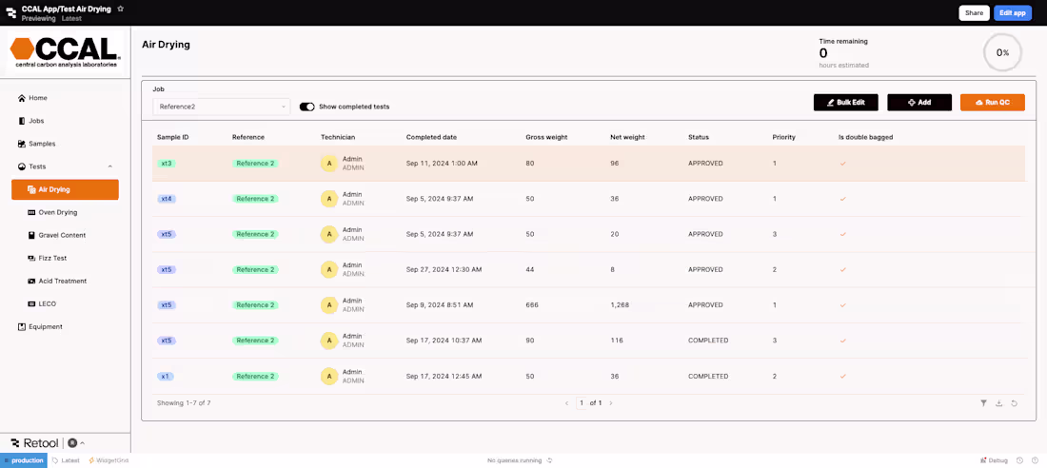The height and width of the screenshot is (468, 1047).
Task: Open the Debug panel
Action: [x=994, y=460]
